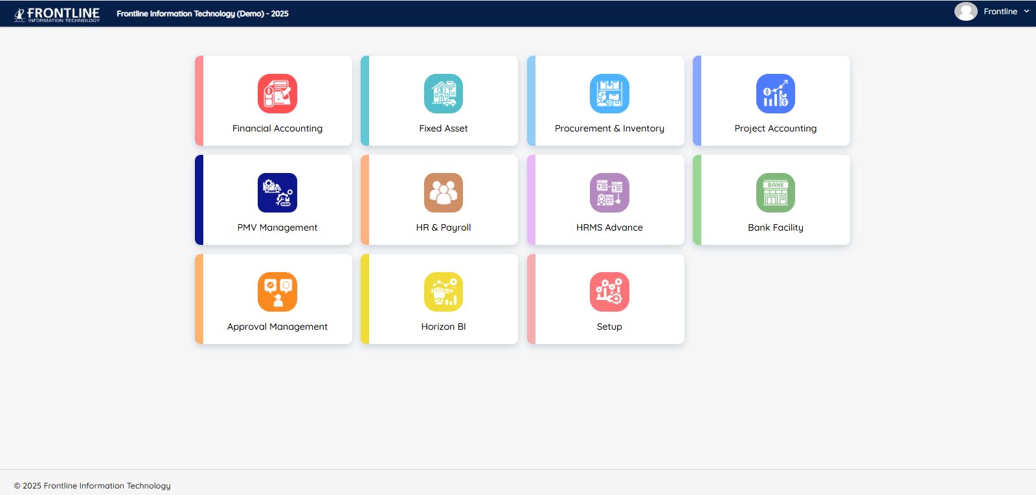Open the Setup gears icon
1036x495 pixels.
[609, 292]
